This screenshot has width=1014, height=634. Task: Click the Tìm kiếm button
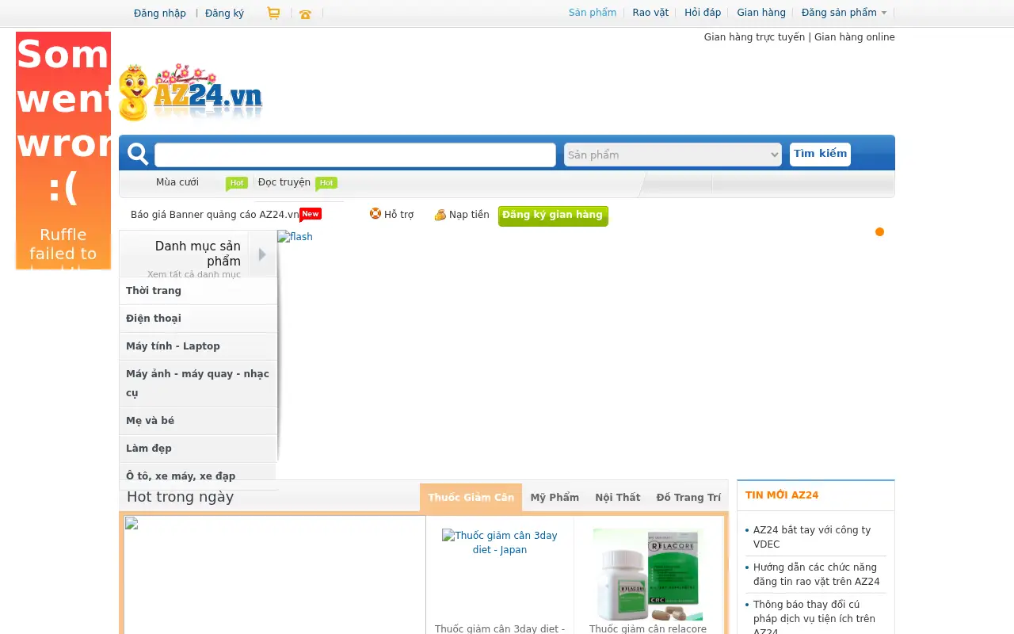tap(820, 154)
